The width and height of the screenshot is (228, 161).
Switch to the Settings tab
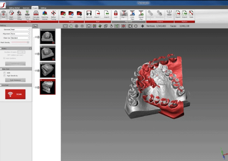(x=44, y=8)
